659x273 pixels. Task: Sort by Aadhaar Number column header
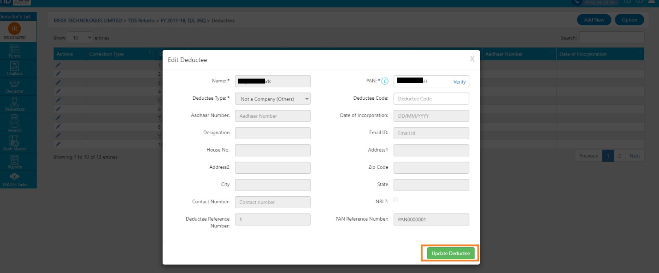[518, 54]
